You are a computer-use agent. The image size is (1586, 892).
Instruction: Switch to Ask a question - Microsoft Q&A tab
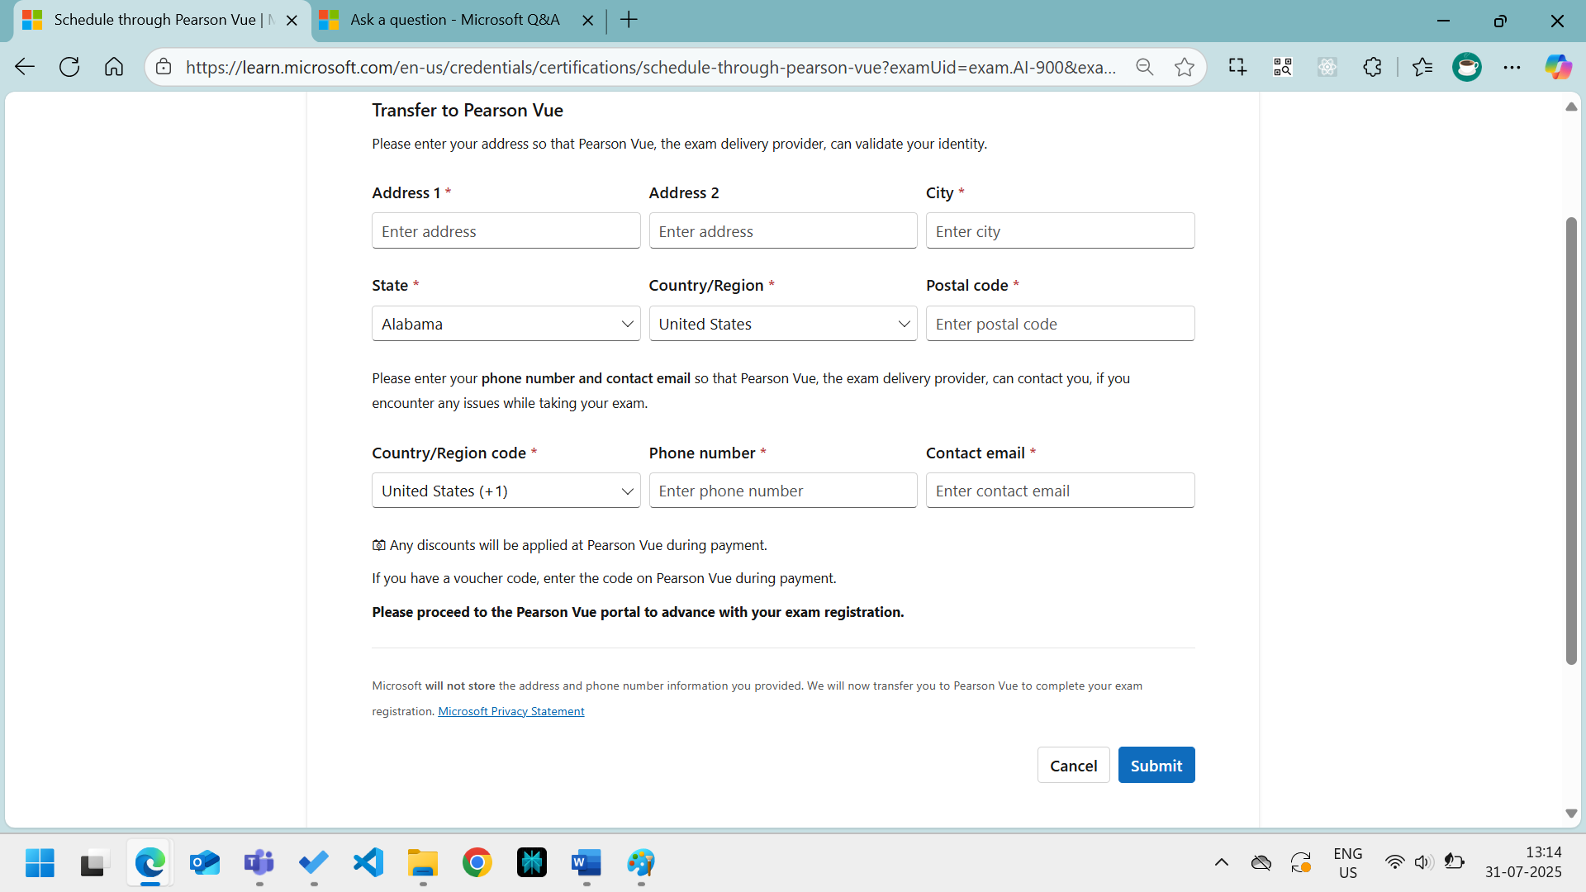tap(455, 20)
